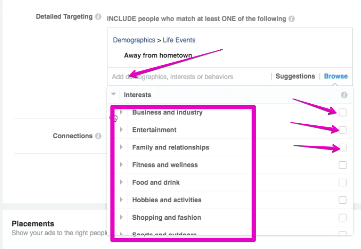Open the Browse tab

click(x=336, y=76)
